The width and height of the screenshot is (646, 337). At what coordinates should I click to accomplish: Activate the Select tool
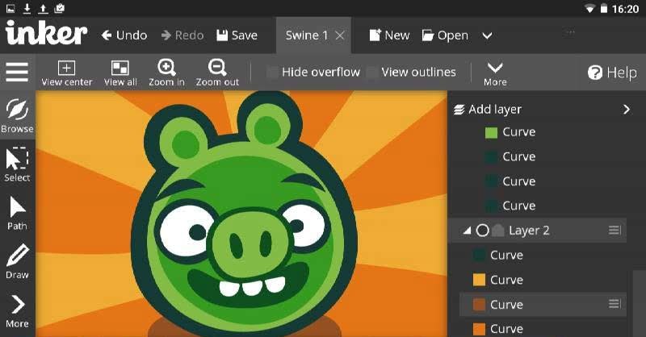tap(17, 164)
